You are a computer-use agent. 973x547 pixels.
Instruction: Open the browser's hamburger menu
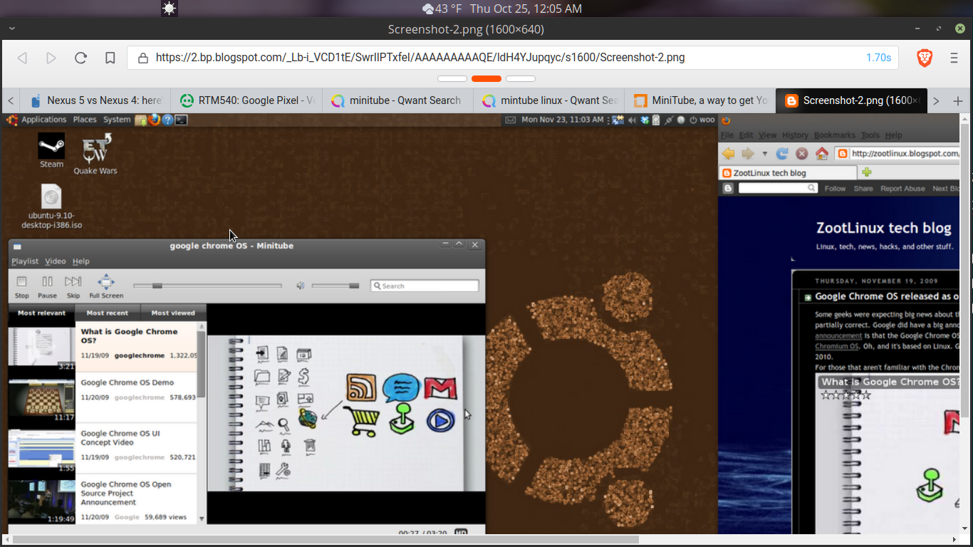pyautogui.click(x=954, y=58)
